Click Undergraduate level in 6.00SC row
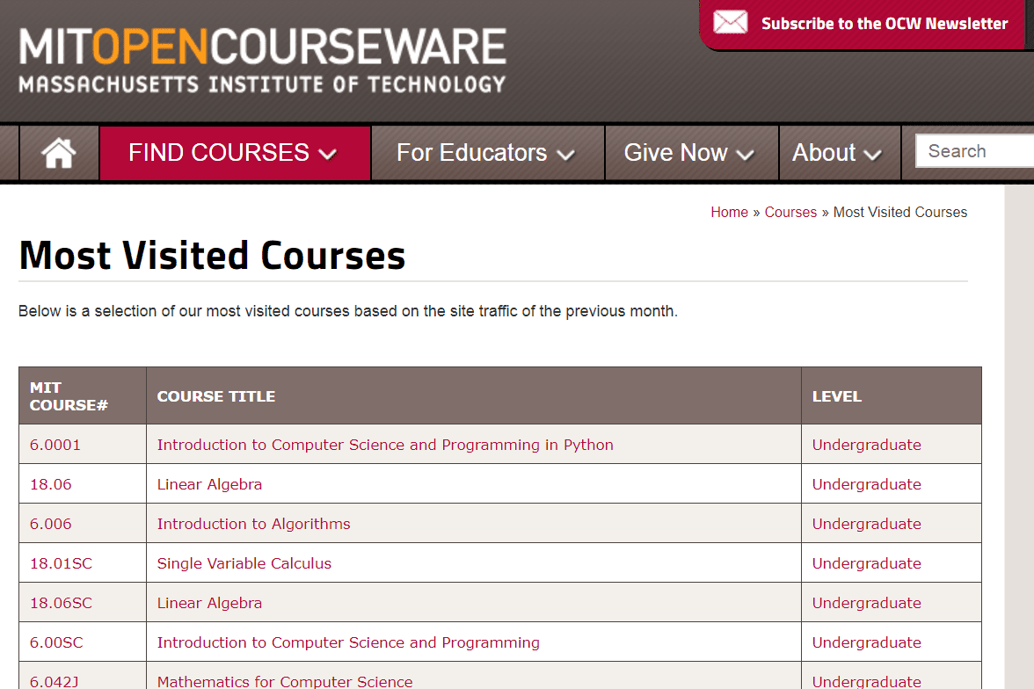Screen dimensions: 1034x689 point(867,642)
